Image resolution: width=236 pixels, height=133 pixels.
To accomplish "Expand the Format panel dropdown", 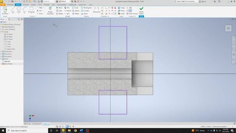I will coord(132,16).
